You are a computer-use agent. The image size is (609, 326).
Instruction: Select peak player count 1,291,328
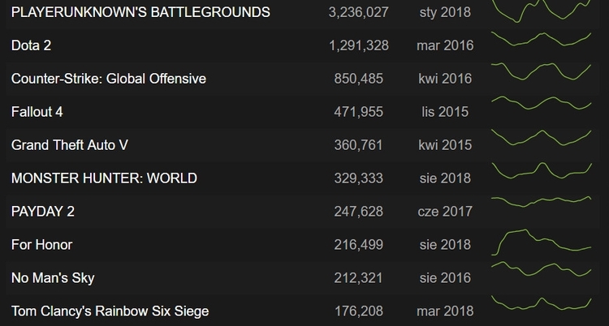tap(358, 45)
